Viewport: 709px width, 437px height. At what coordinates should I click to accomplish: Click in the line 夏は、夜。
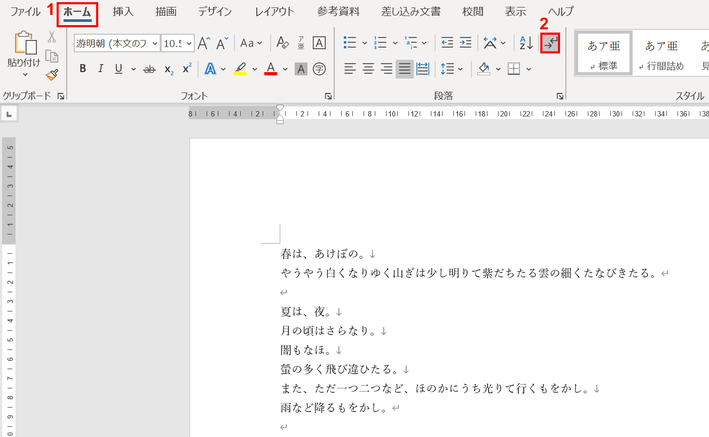[307, 311]
